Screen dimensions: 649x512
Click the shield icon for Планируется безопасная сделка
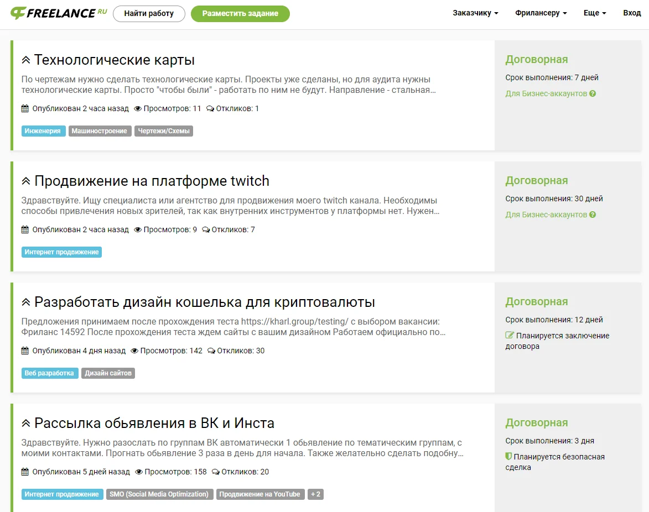point(508,457)
